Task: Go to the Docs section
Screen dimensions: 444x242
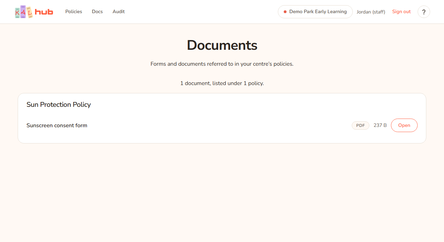Action: coord(97,11)
